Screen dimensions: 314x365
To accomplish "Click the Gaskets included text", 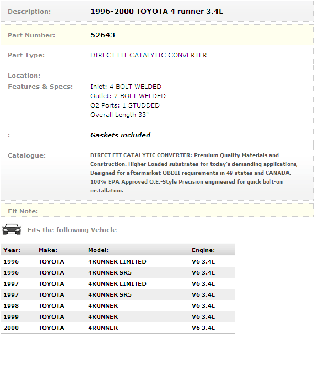I will coord(120,135).
